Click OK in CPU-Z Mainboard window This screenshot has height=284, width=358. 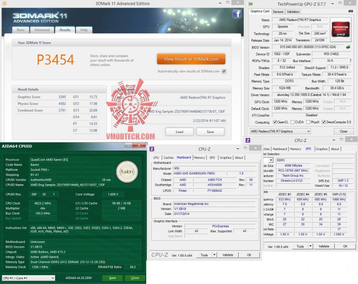coord(249,255)
